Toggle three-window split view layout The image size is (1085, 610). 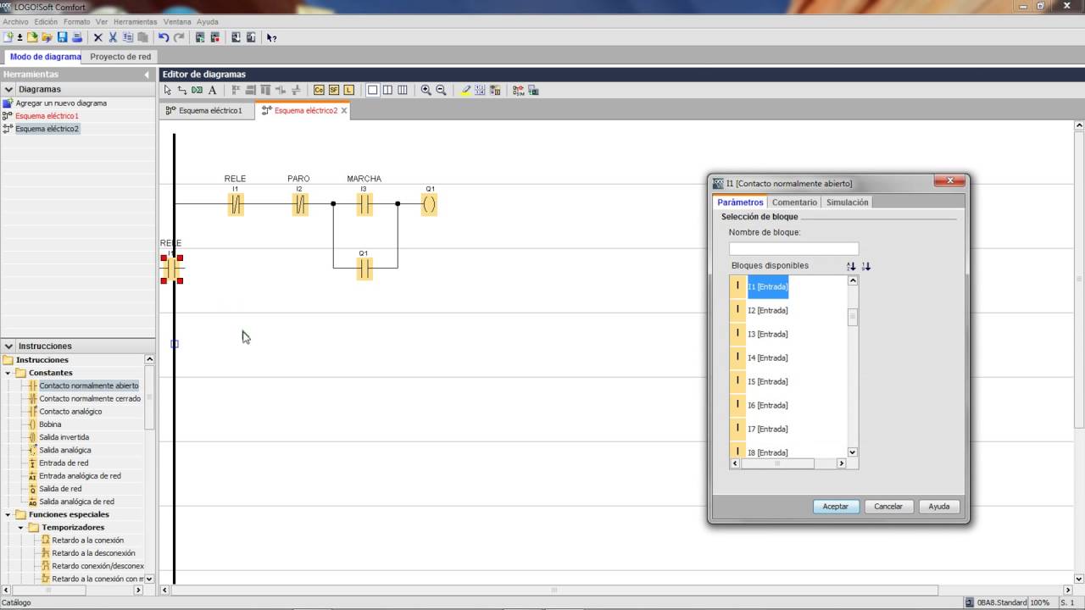(403, 90)
